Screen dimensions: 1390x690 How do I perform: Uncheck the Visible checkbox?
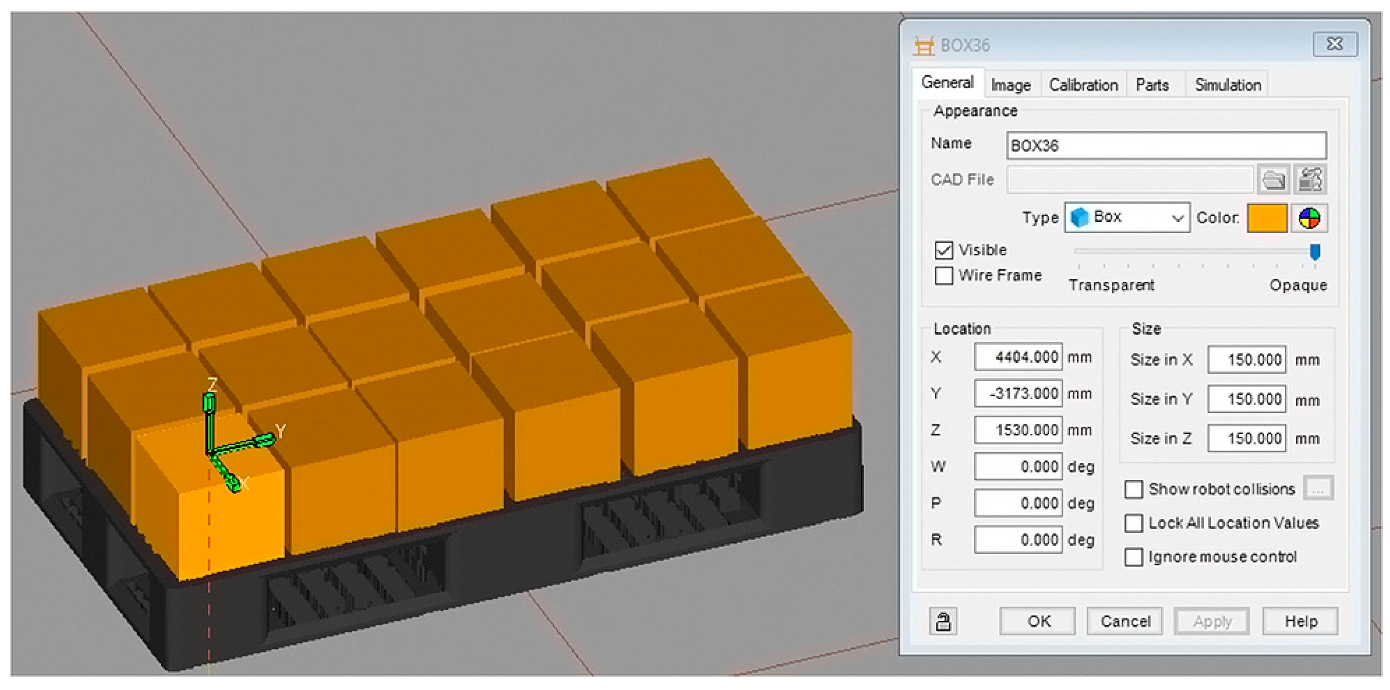pyautogui.click(x=944, y=250)
